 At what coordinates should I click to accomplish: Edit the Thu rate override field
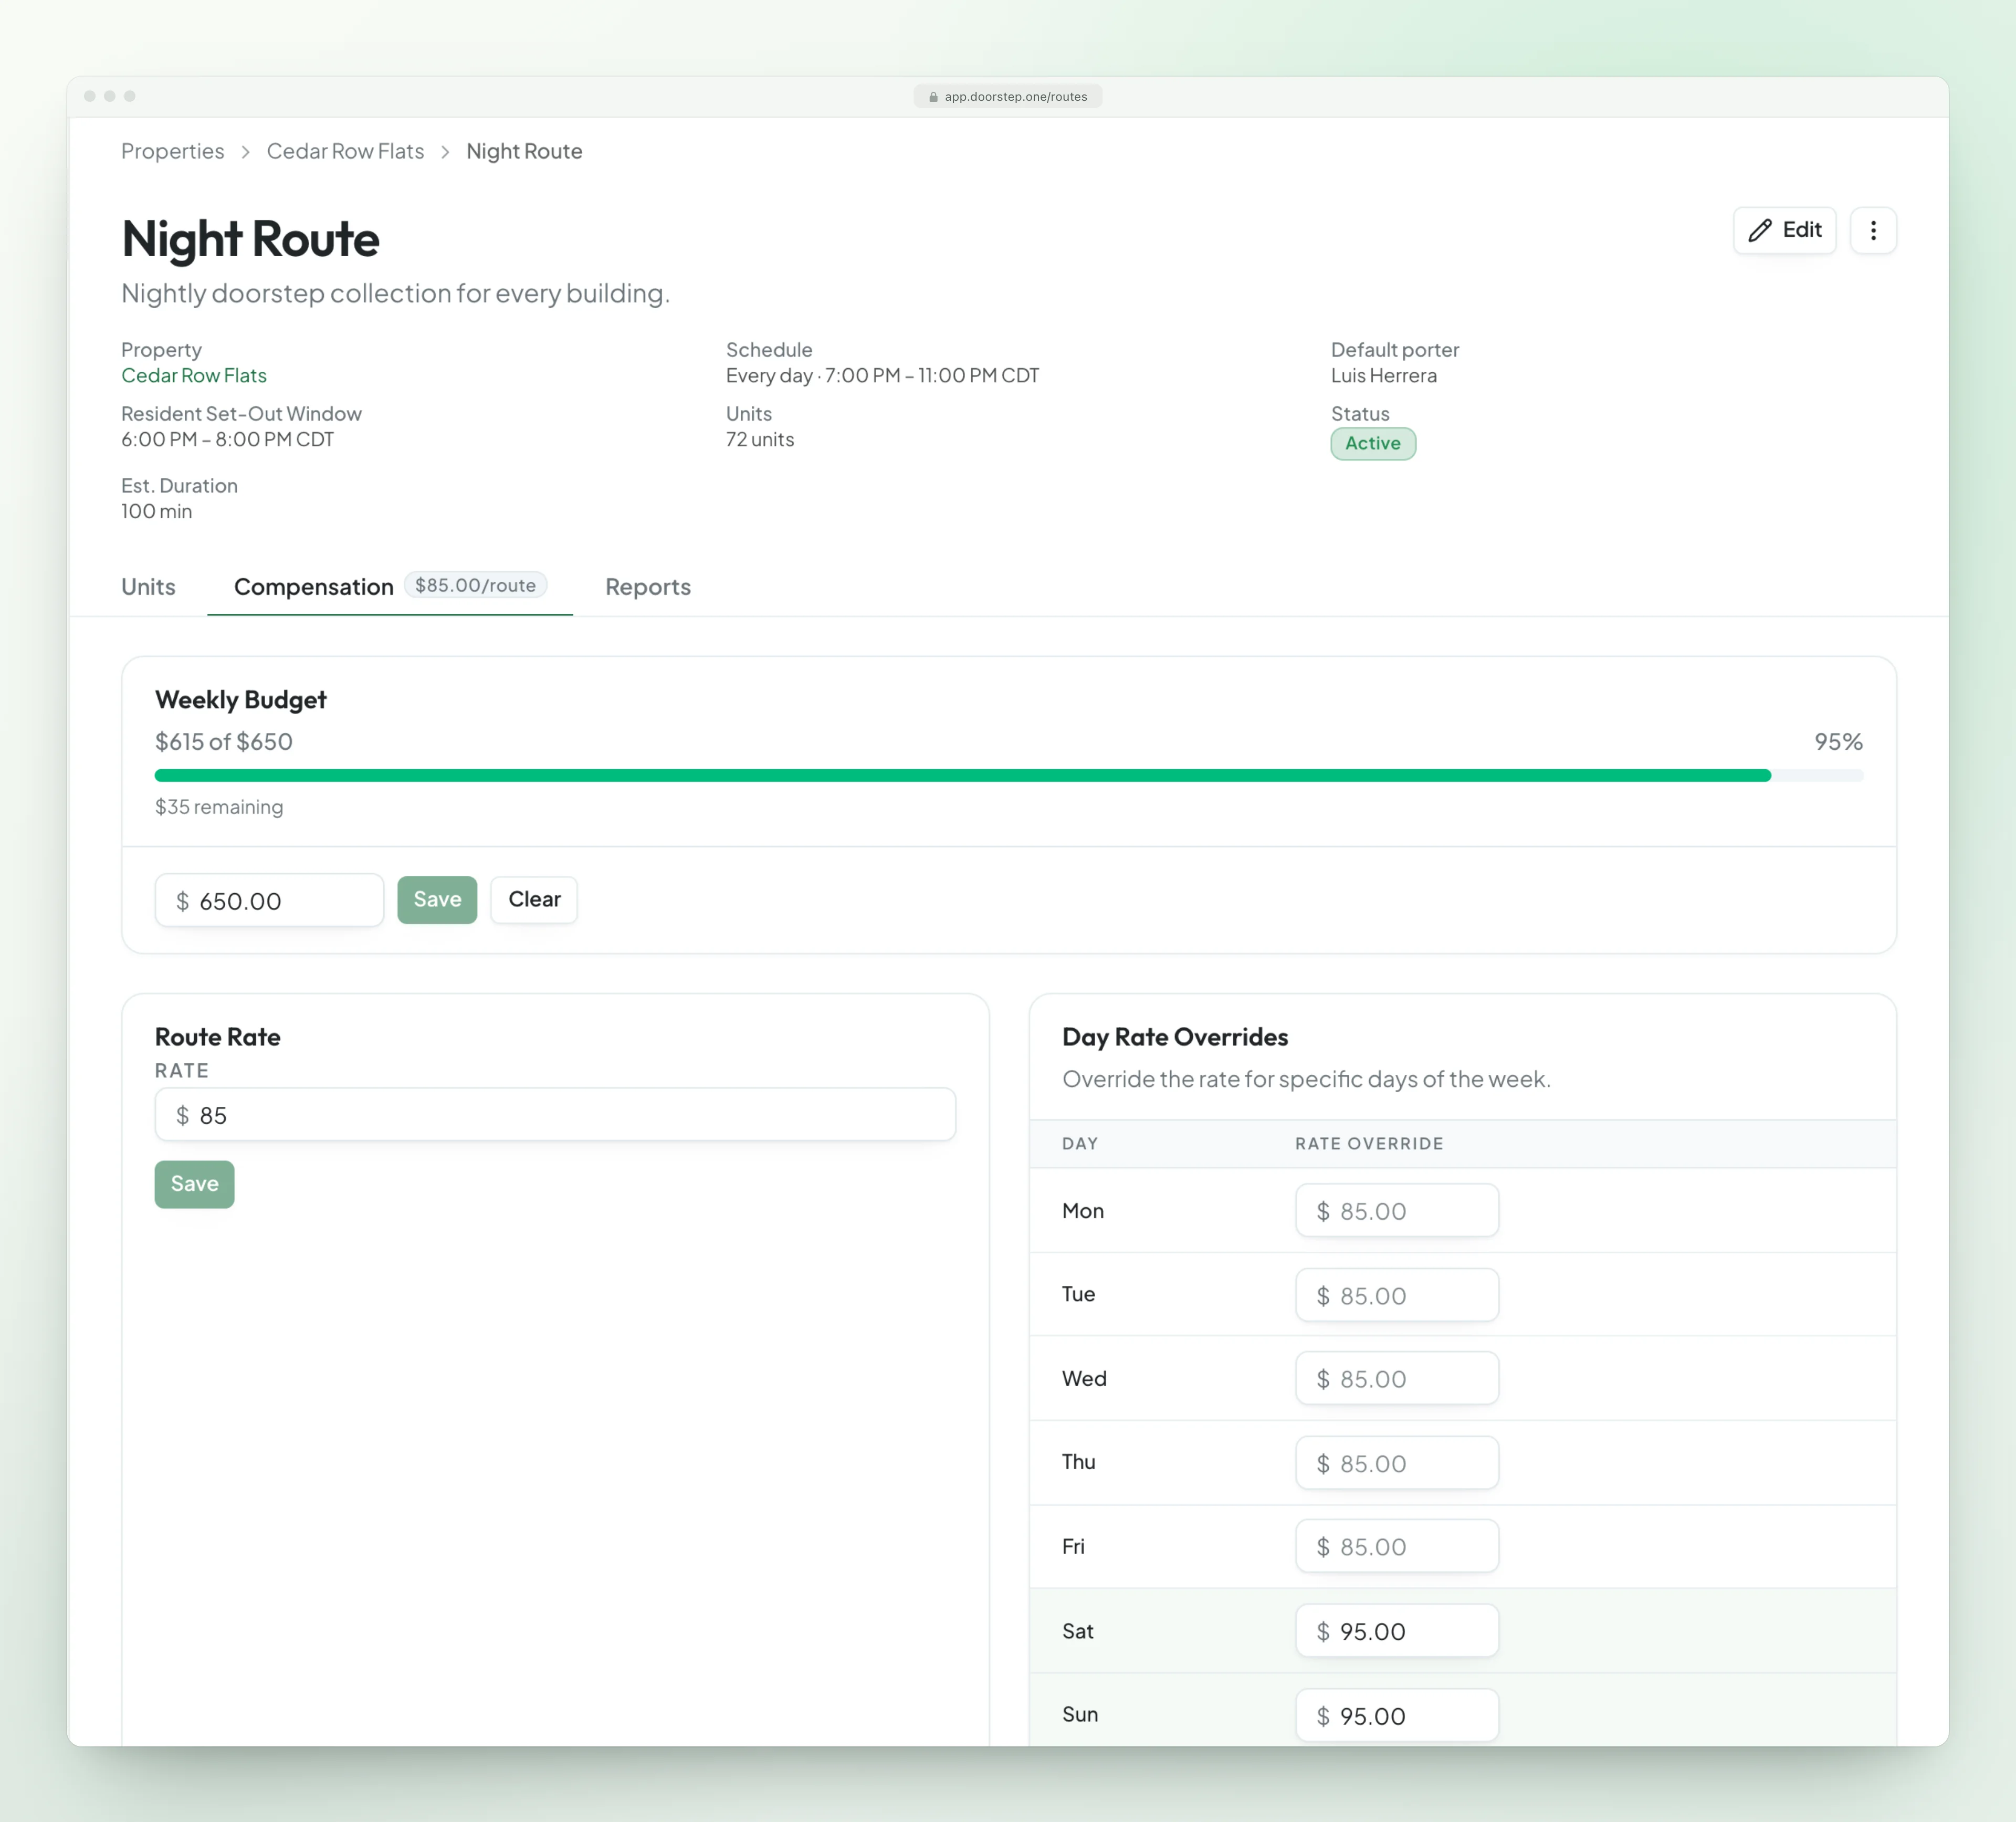1396,1463
